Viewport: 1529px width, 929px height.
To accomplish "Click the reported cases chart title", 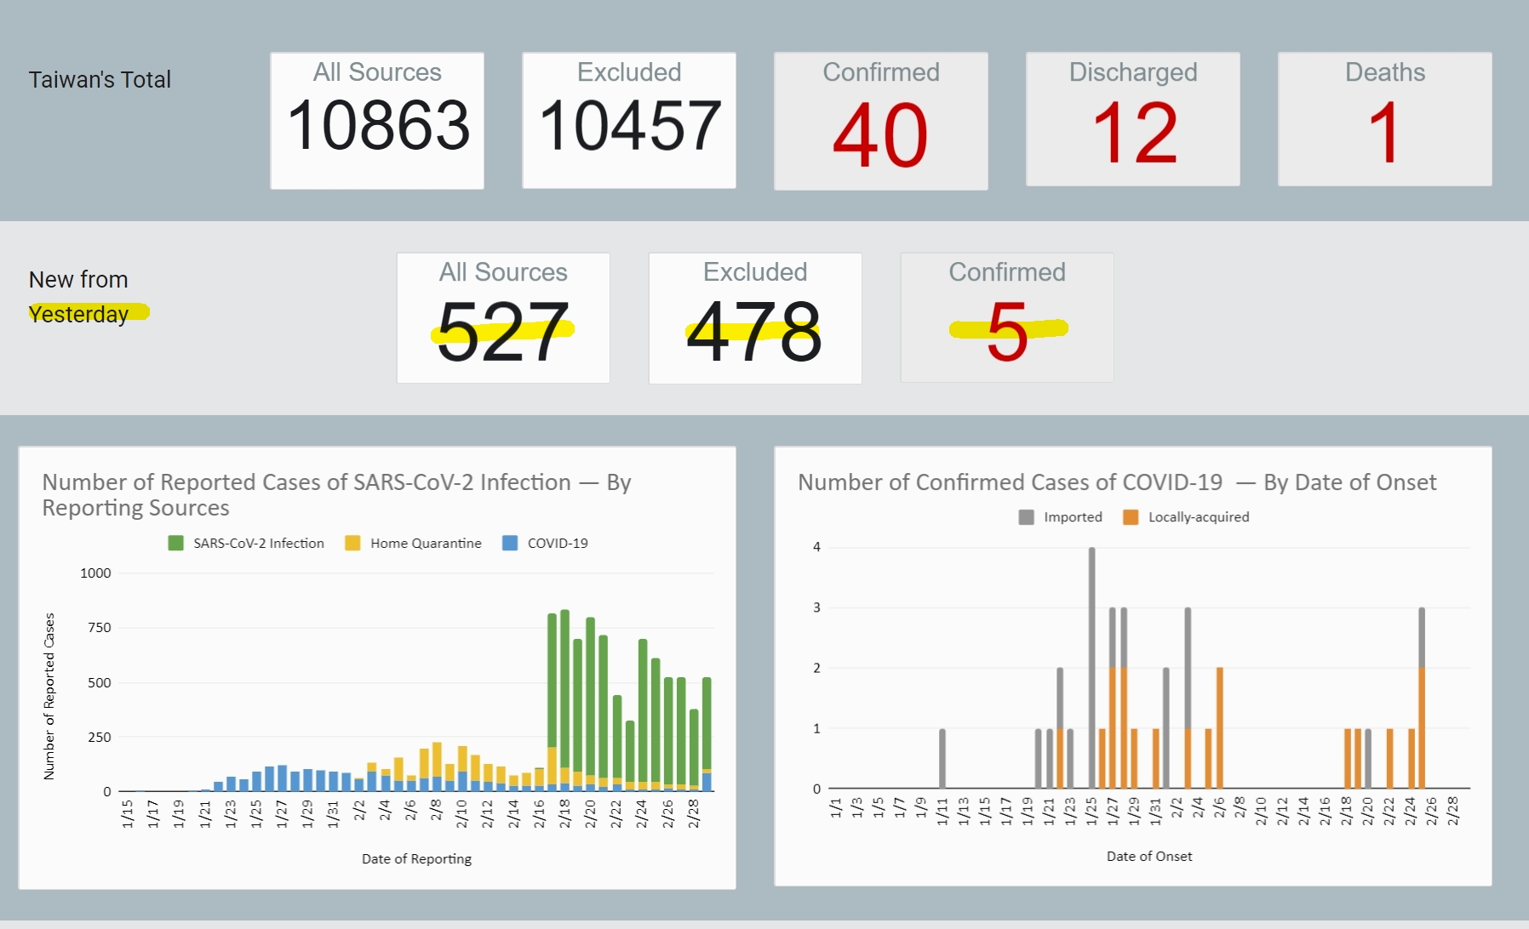I will (x=337, y=494).
